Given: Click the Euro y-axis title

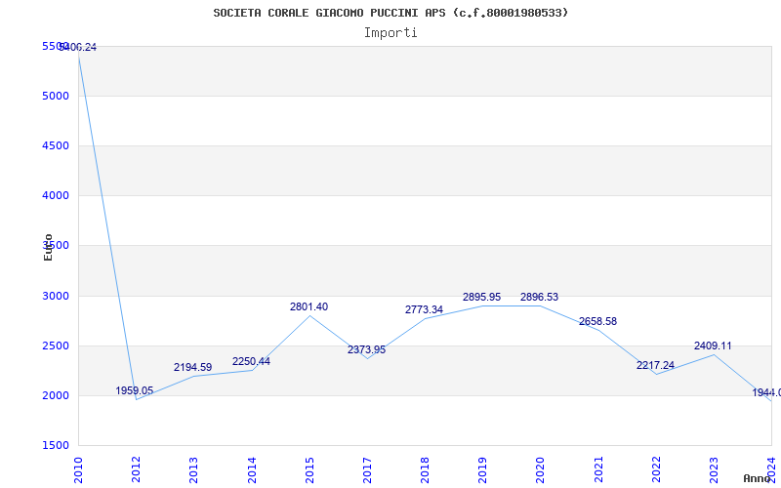Looking at the screenshot, I should click(x=48, y=247).
